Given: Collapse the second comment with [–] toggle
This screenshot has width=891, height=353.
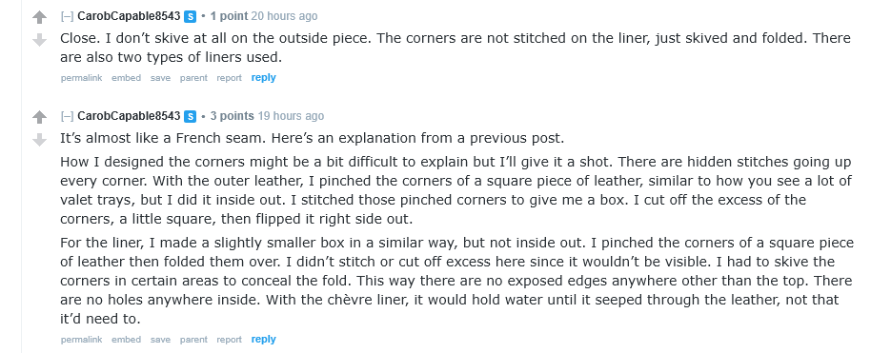Looking at the screenshot, I should (67, 116).
